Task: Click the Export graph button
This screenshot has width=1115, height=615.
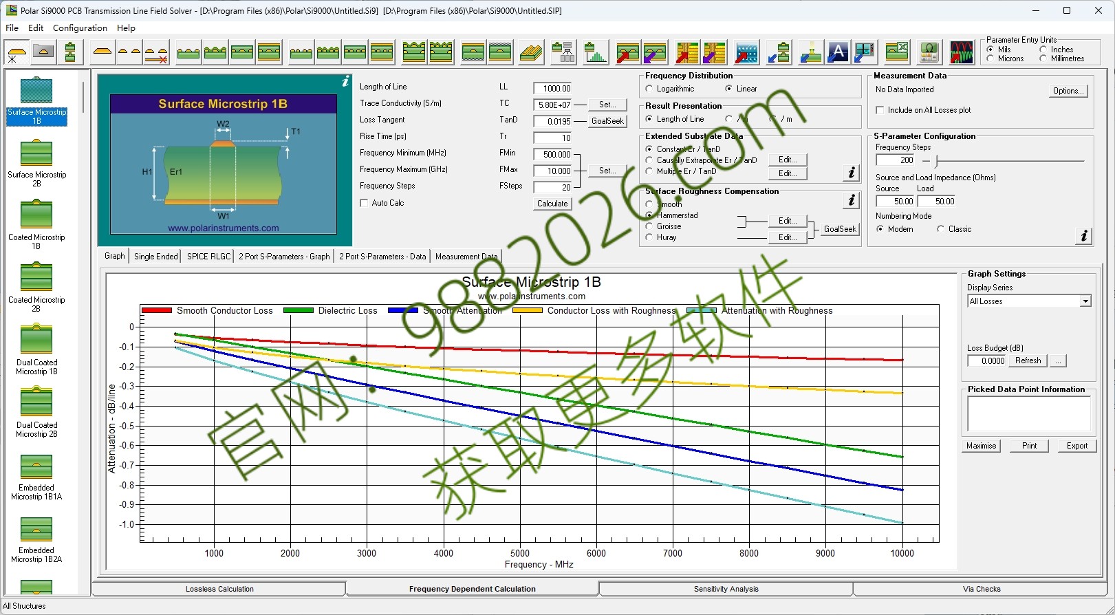Action: click(x=1076, y=446)
